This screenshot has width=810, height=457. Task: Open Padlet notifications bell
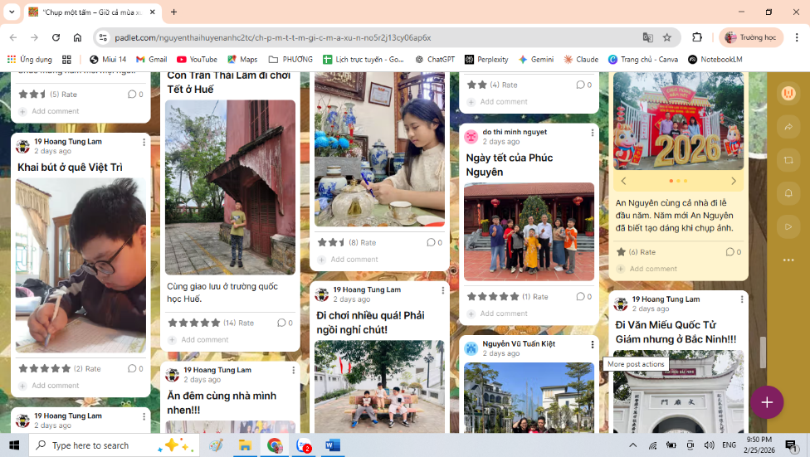click(x=788, y=192)
